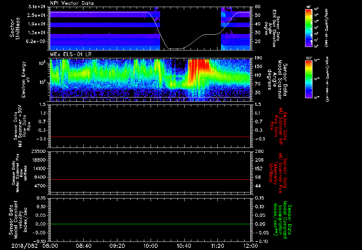Click the 18800 scanner position axis value
The width and height of the screenshot is (362, 250).
click(x=38, y=160)
